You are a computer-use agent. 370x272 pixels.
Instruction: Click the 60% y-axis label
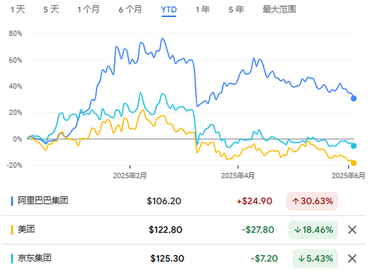(15, 60)
